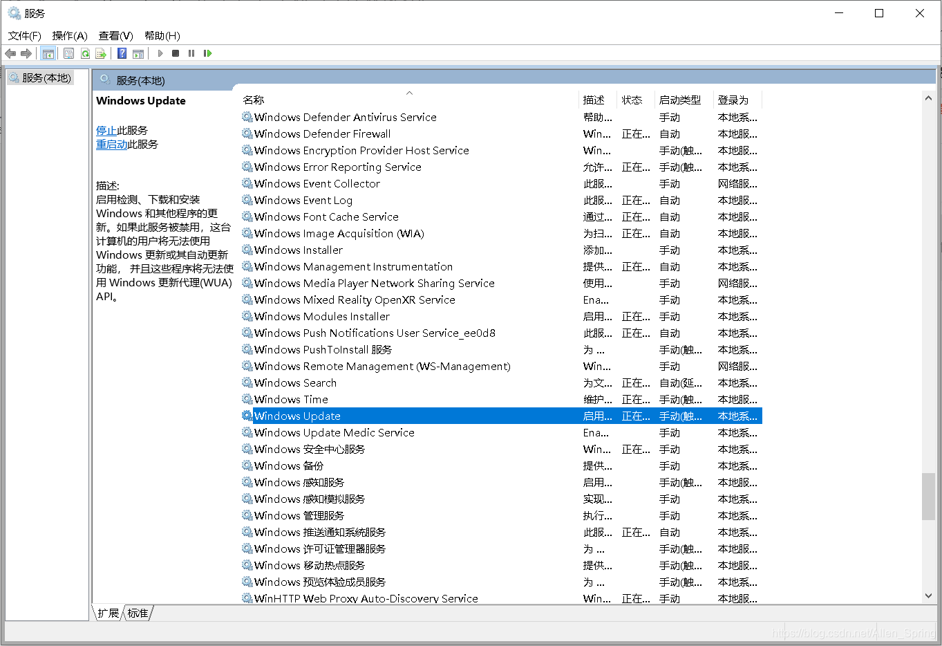The height and width of the screenshot is (646, 942).
Task: Click the Forward arrow toolbar icon
Action: [x=26, y=53]
